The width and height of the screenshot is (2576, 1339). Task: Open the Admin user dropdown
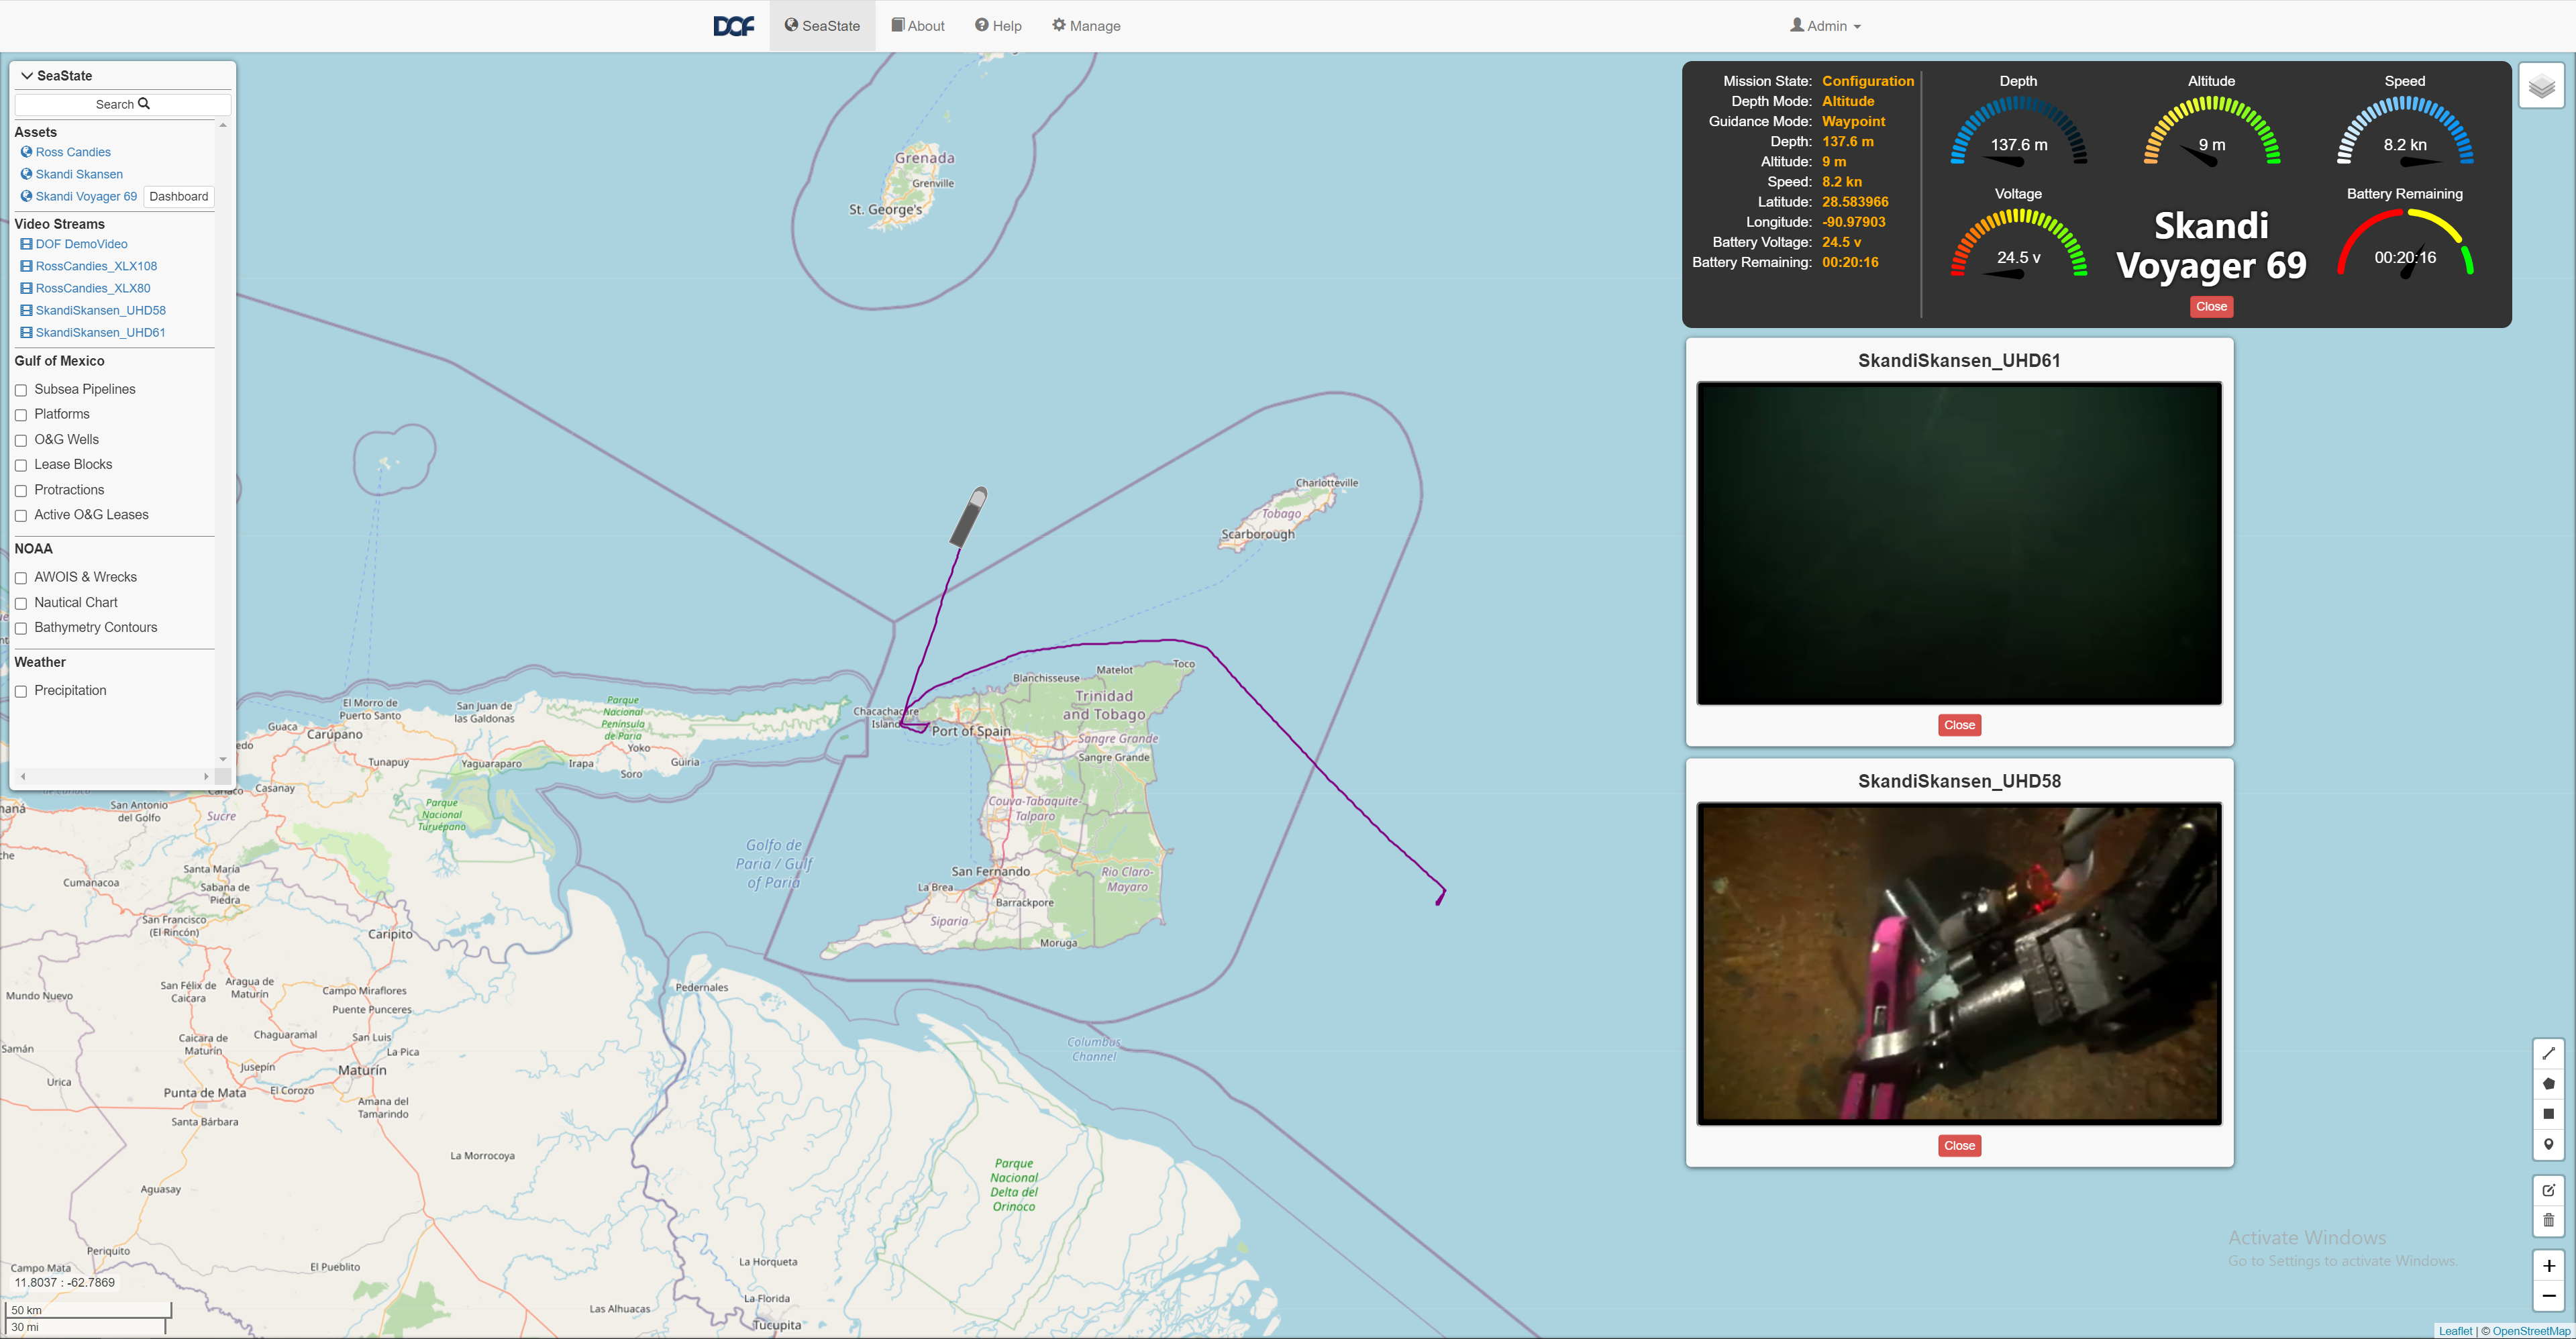[x=1825, y=26]
